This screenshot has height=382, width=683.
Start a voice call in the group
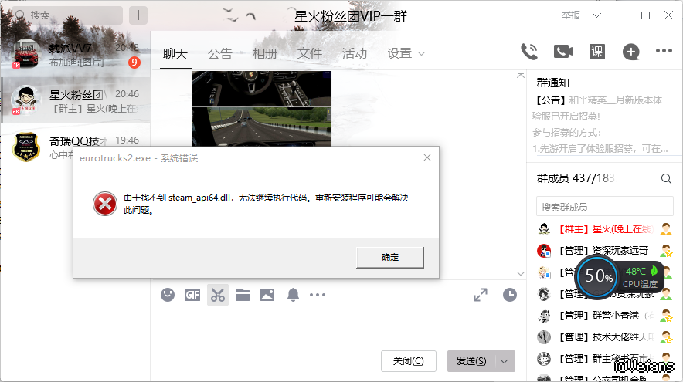529,52
